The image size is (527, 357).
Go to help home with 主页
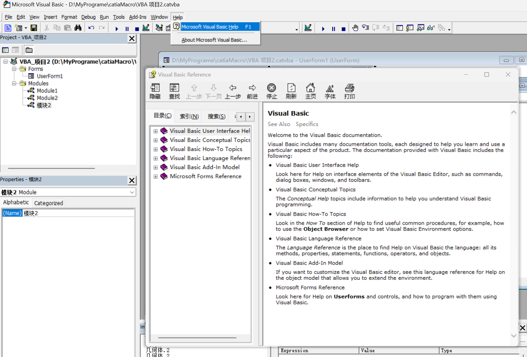[311, 91]
